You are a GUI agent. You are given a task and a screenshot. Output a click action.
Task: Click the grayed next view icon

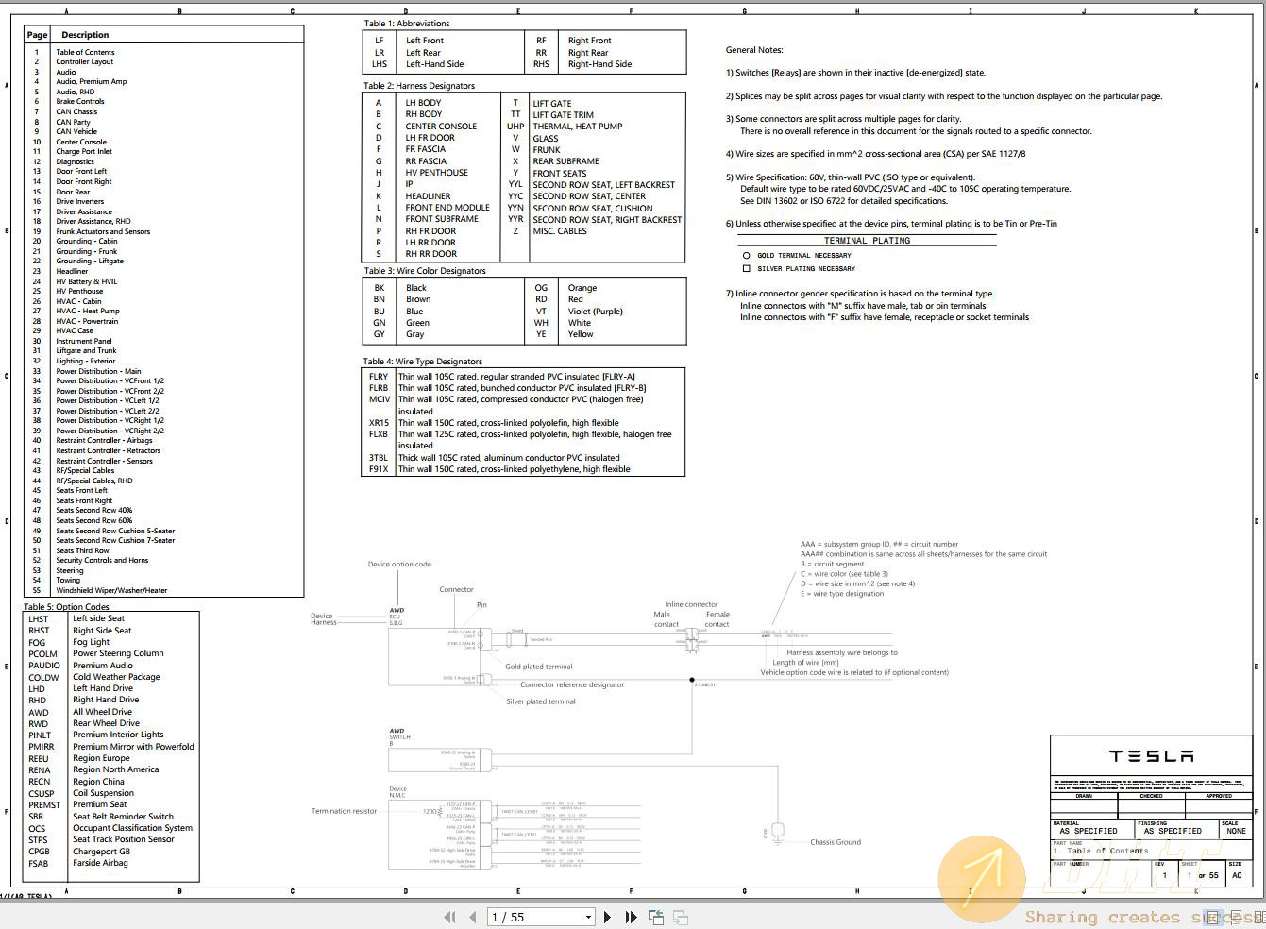point(680,917)
